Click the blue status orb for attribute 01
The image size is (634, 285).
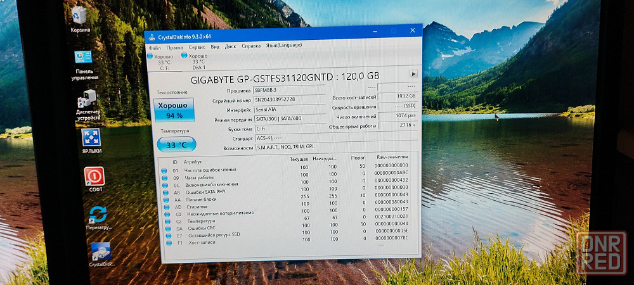(x=164, y=170)
